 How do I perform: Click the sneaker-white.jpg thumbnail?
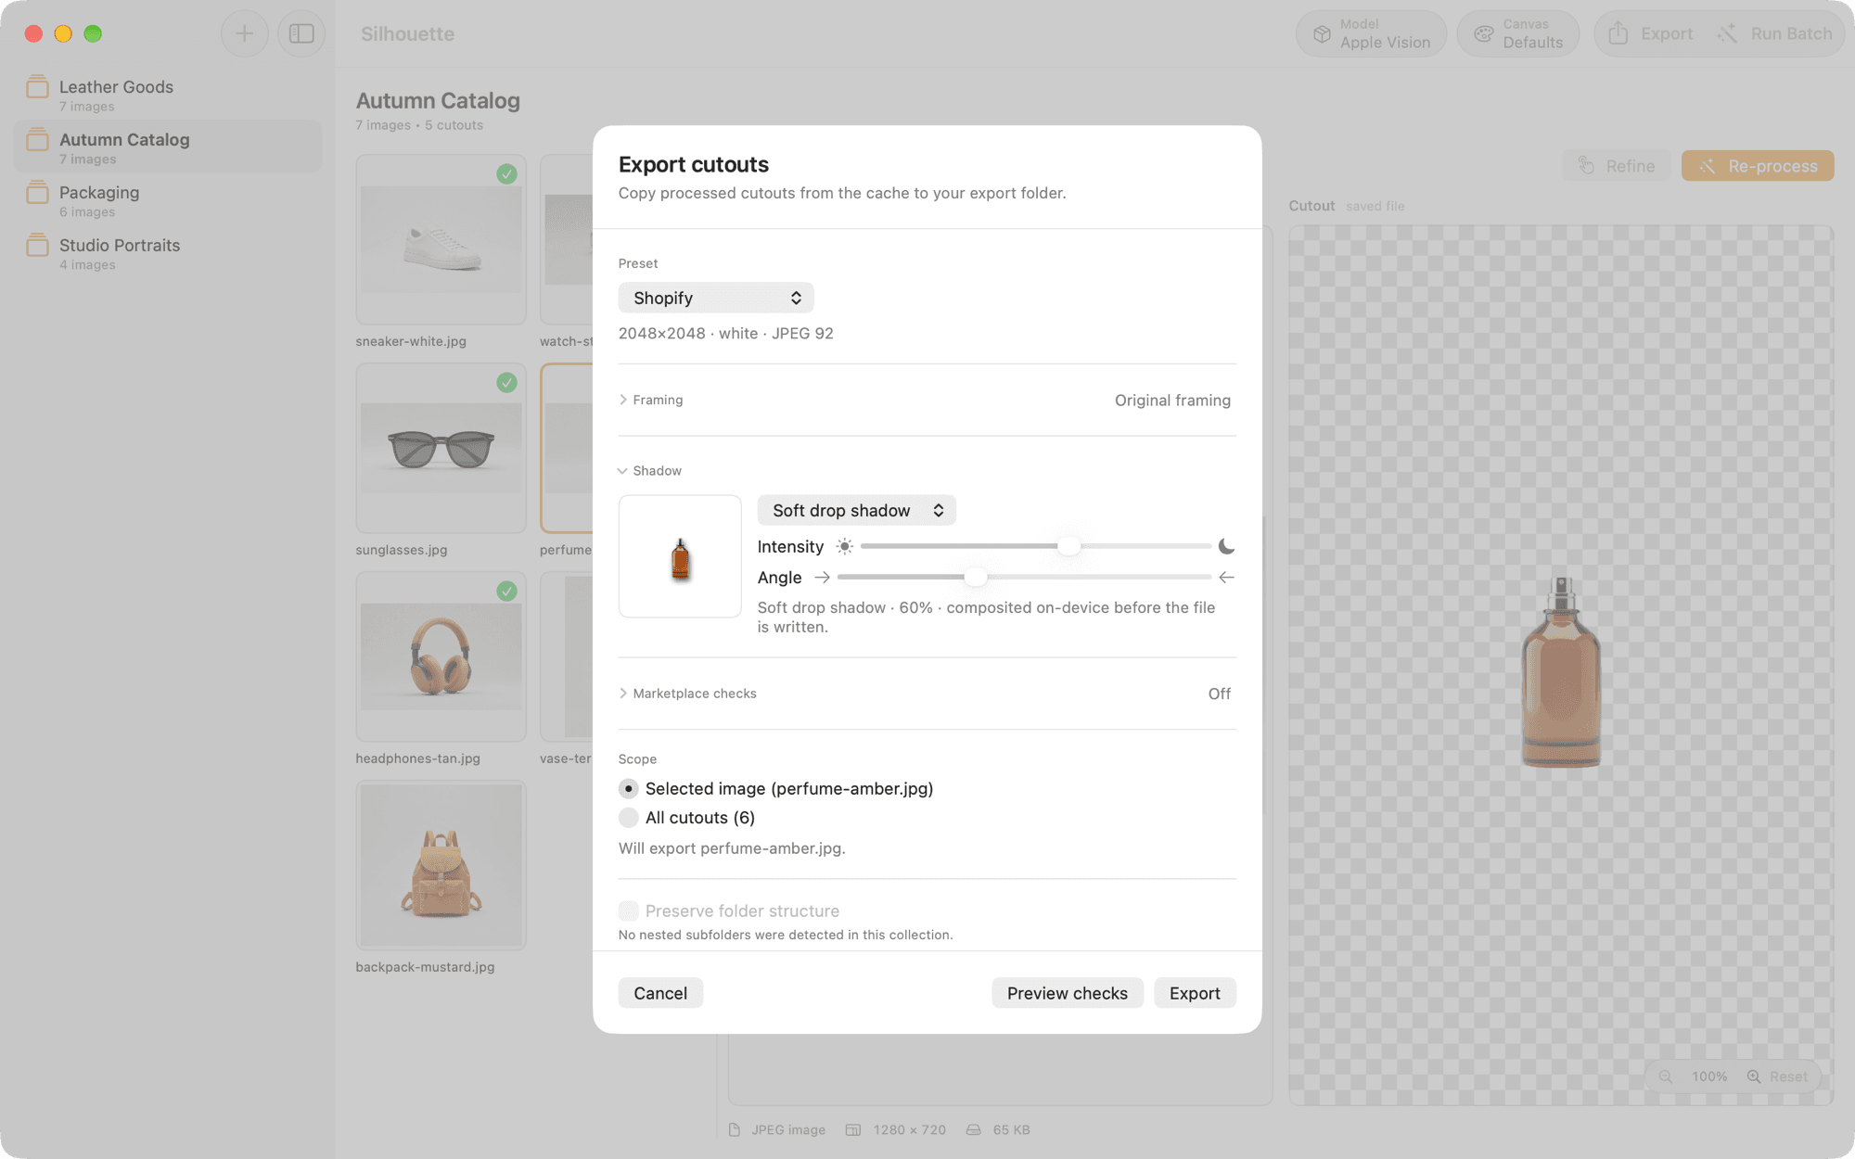coord(441,239)
